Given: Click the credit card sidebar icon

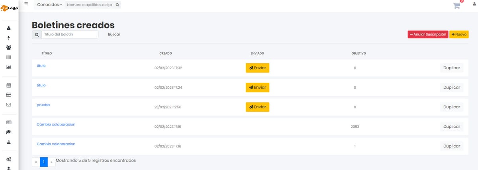Looking at the screenshot, I should pos(9,95).
